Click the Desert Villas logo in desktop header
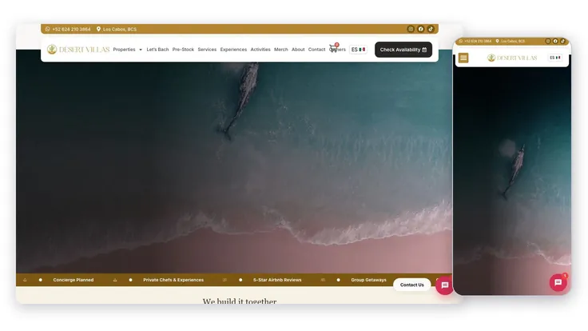 click(x=78, y=50)
